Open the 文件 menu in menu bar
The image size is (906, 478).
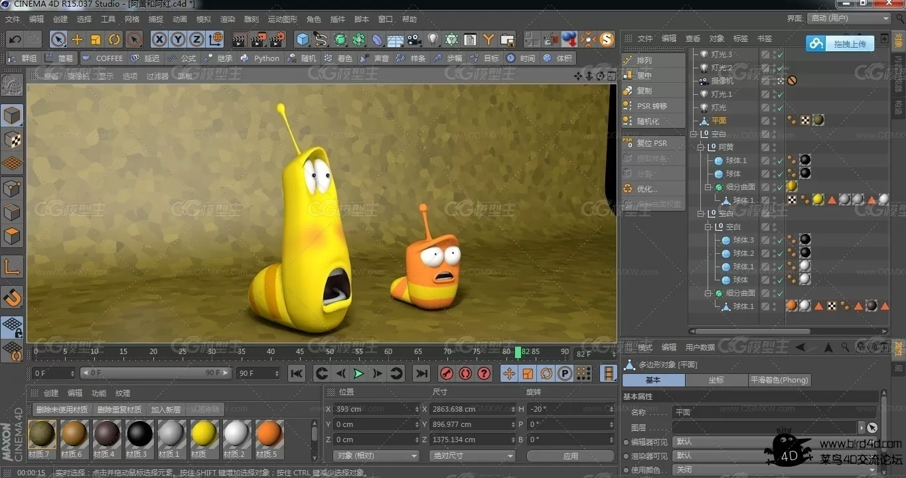coord(13,19)
